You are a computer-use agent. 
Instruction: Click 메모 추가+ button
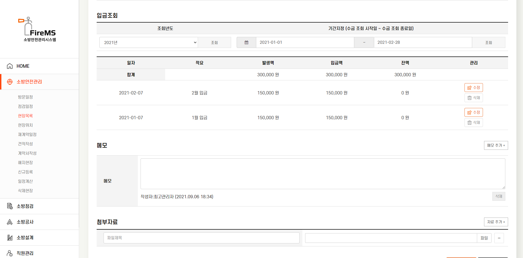point(496,145)
